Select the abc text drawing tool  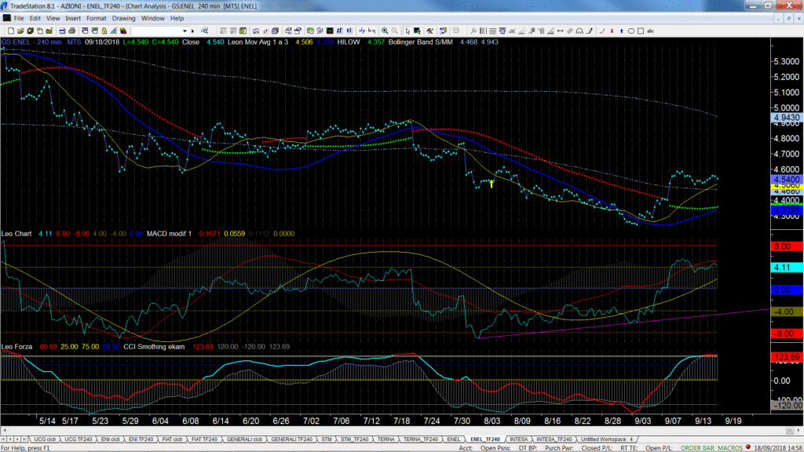[650, 31]
